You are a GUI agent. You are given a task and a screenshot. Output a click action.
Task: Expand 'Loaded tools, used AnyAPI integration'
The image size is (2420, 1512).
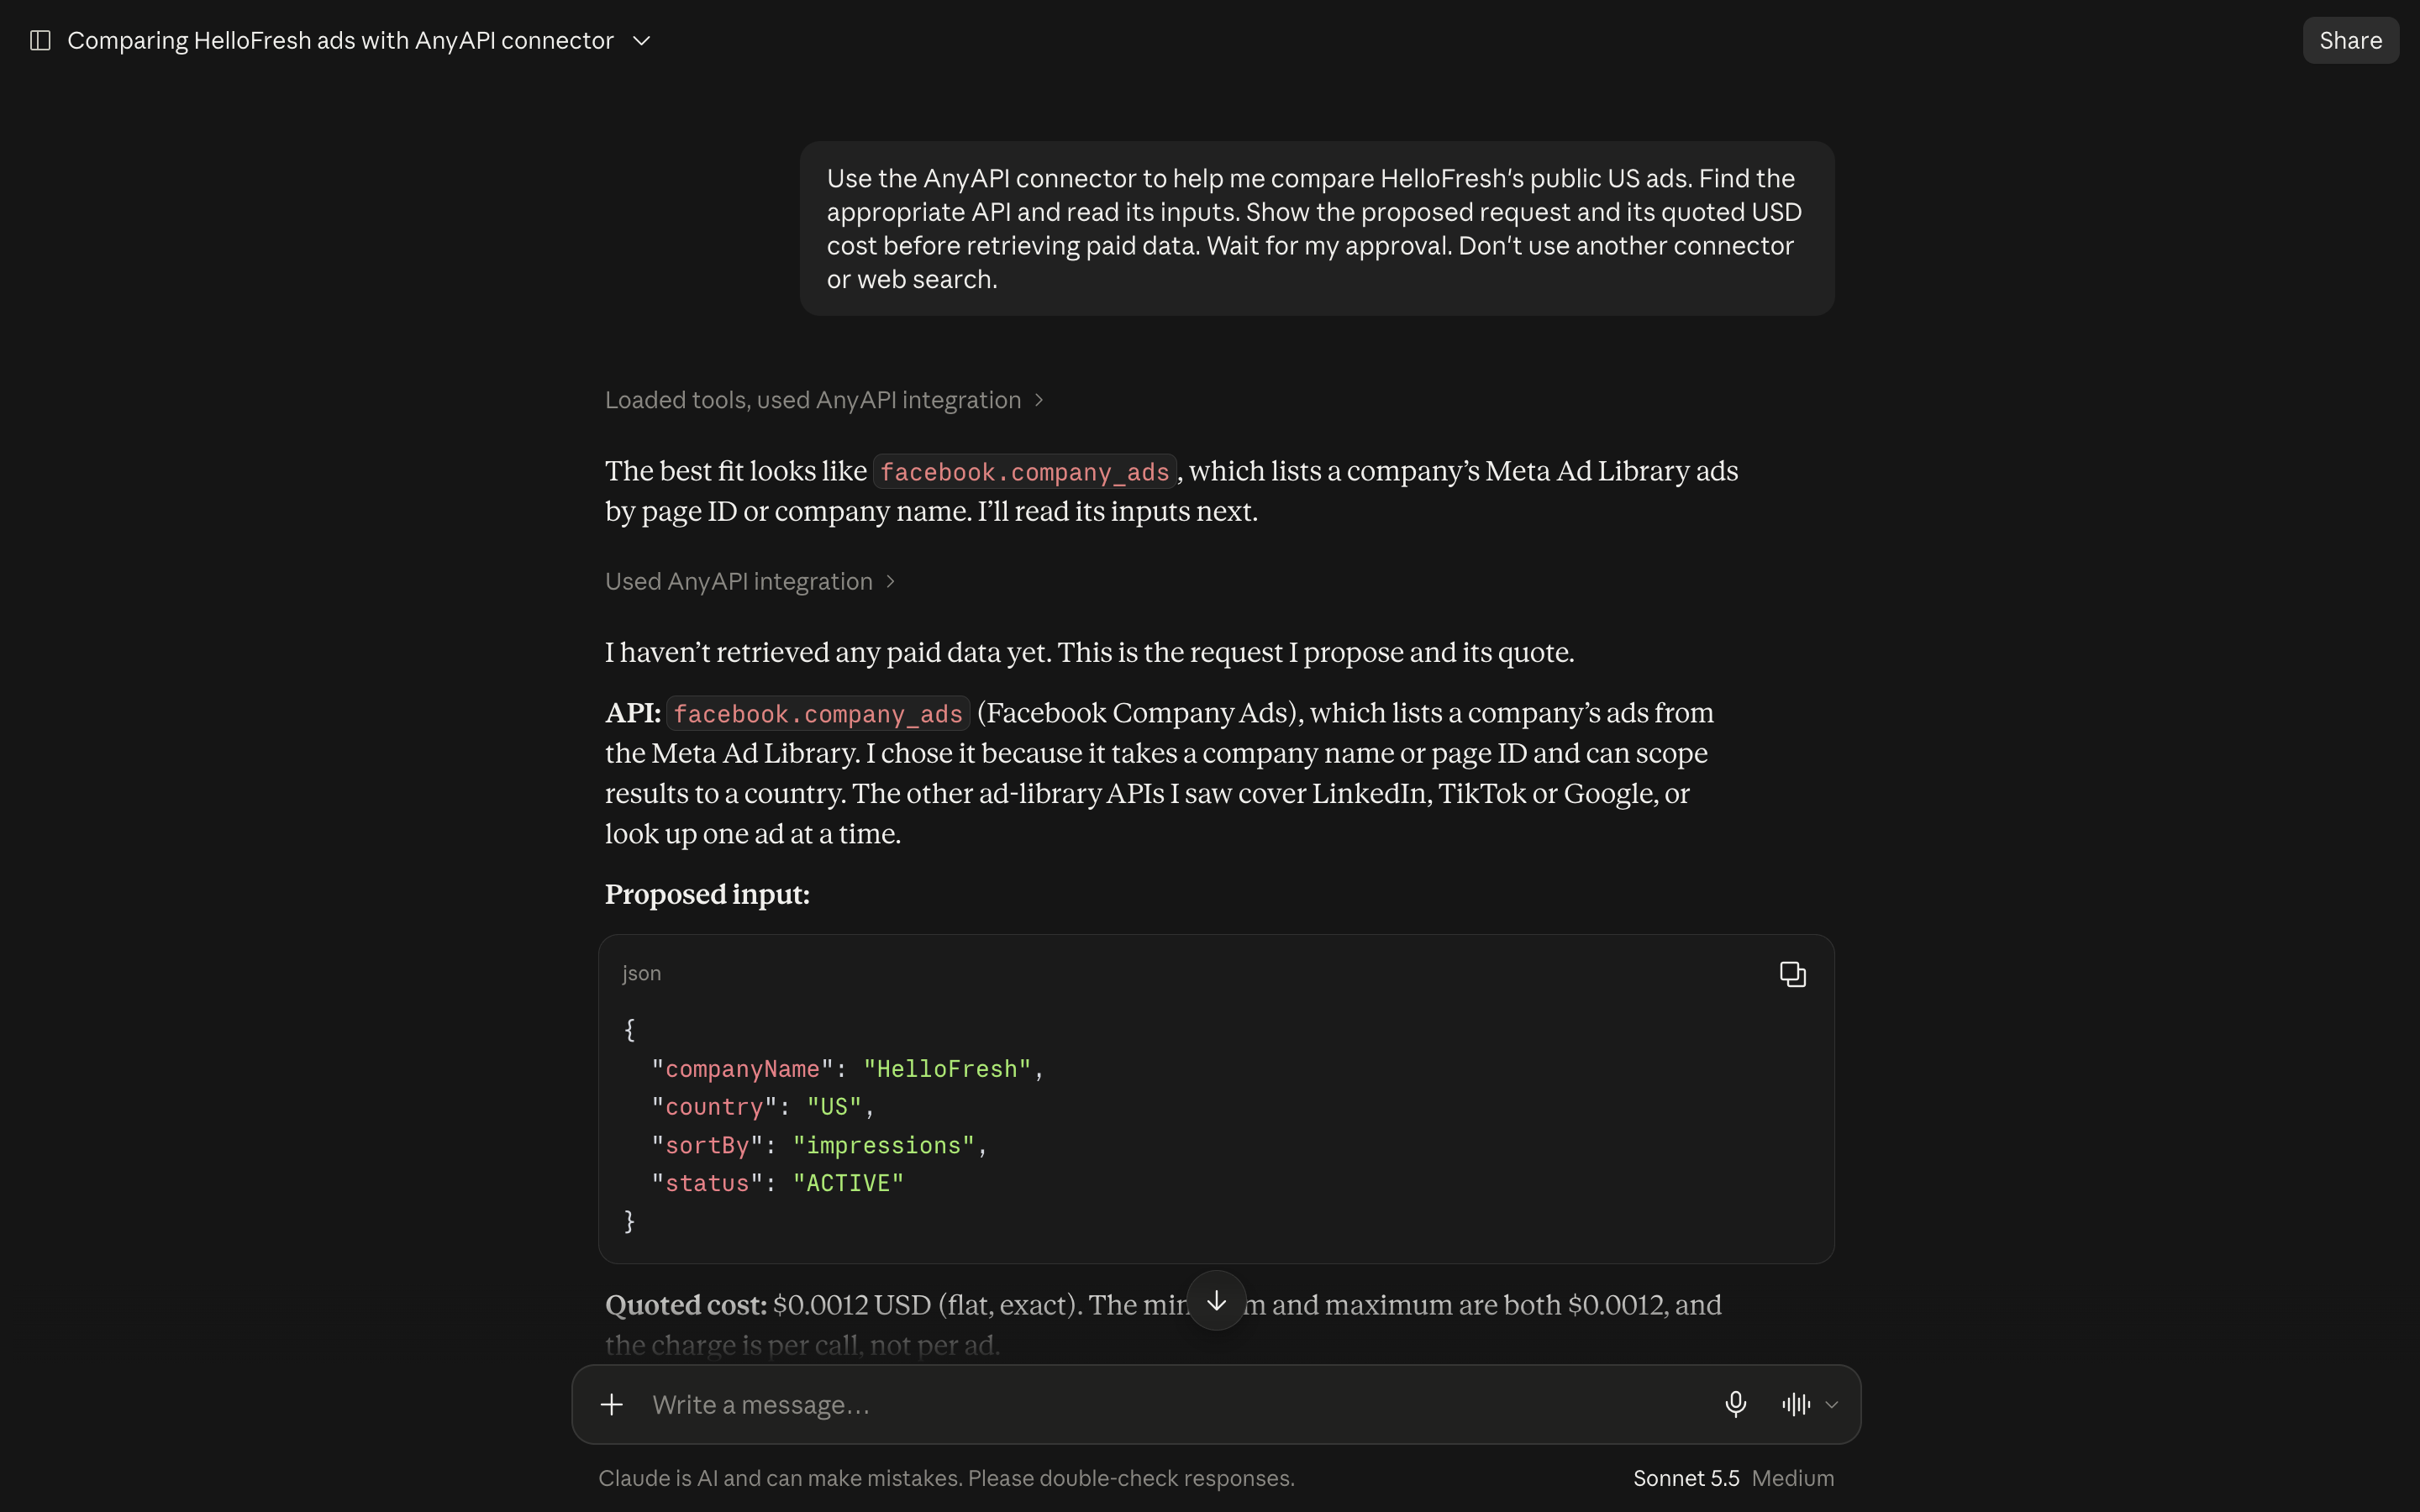[x=824, y=400]
